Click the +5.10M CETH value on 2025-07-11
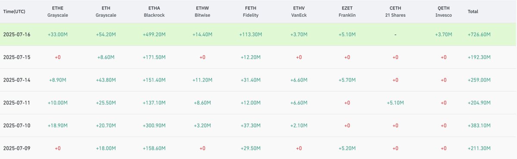The width and height of the screenshot is (517, 159). click(395, 103)
